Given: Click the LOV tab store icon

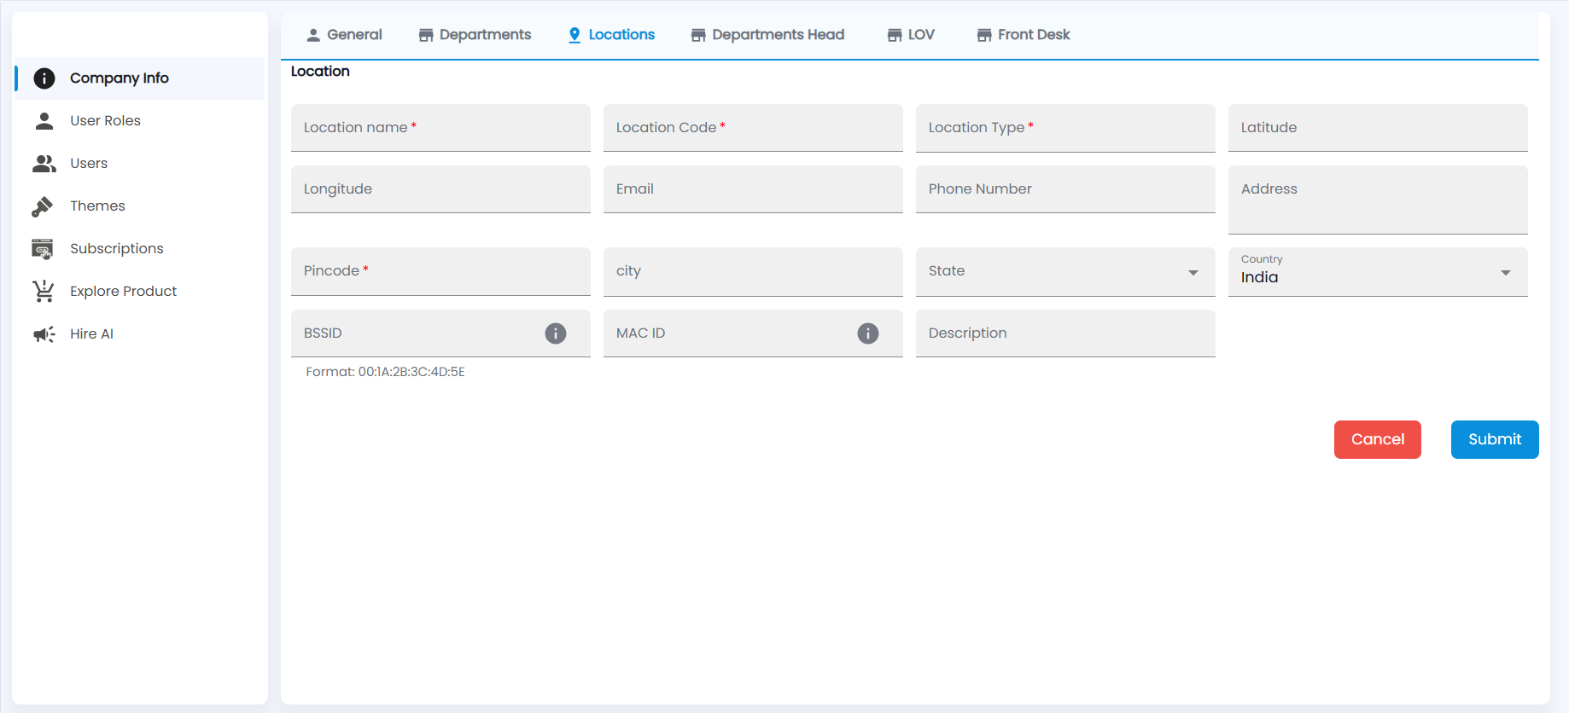Looking at the screenshot, I should [895, 35].
